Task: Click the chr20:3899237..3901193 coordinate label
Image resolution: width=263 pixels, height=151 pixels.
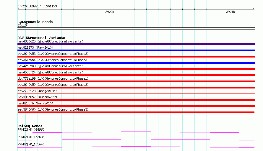Action: coord(37,6)
